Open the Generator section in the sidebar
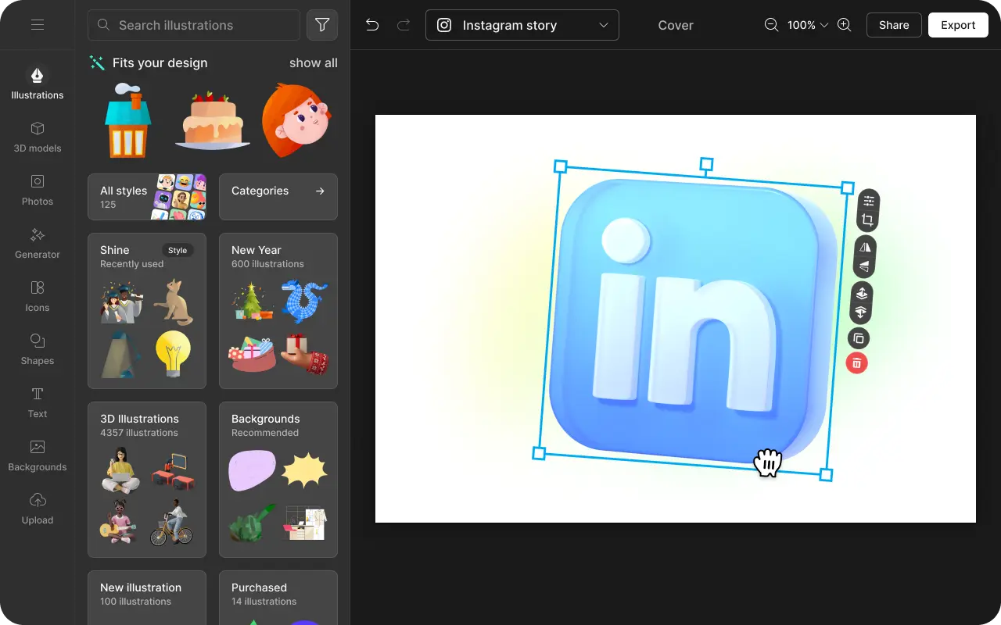The height and width of the screenshot is (625, 1001). tap(37, 243)
